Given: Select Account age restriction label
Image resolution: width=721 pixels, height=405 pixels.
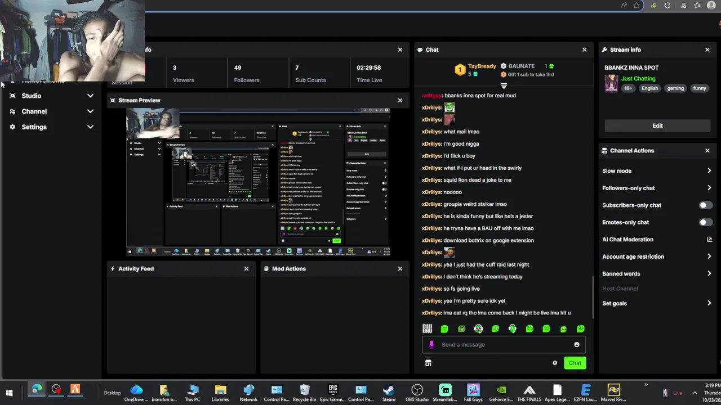Looking at the screenshot, I should (633, 256).
